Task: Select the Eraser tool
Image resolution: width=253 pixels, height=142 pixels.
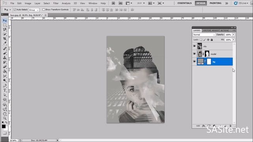Action: pyautogui.click(x=5, y=67)
